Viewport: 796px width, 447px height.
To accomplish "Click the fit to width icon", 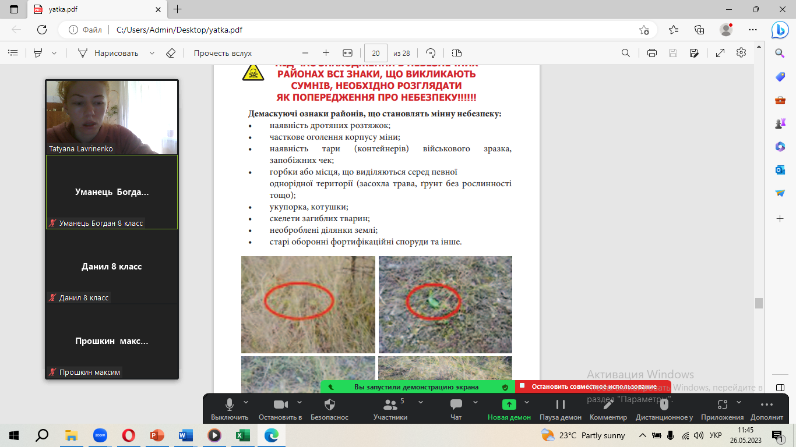I will coord(348,53).
